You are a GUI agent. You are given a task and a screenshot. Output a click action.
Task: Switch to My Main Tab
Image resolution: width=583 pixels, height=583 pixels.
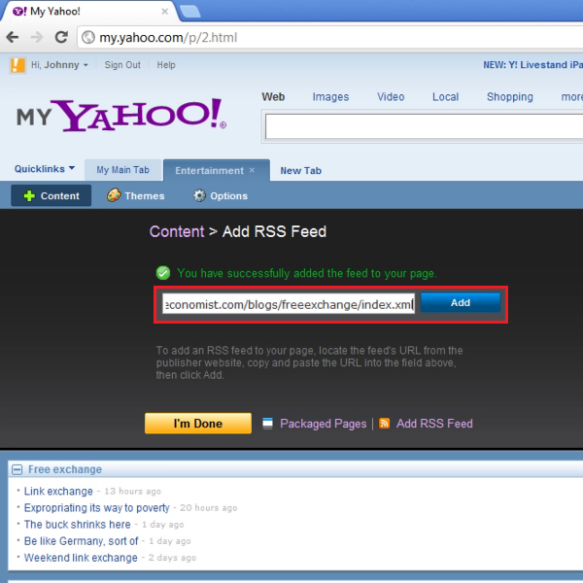(x=123, y=170)
